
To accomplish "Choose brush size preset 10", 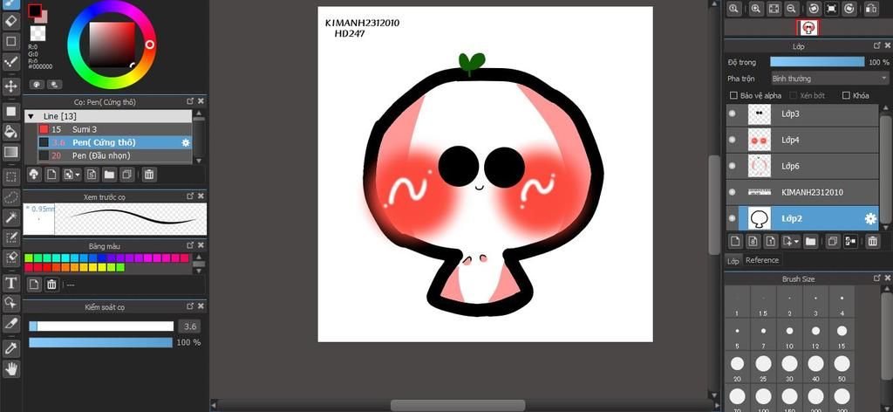I will 789,334.
